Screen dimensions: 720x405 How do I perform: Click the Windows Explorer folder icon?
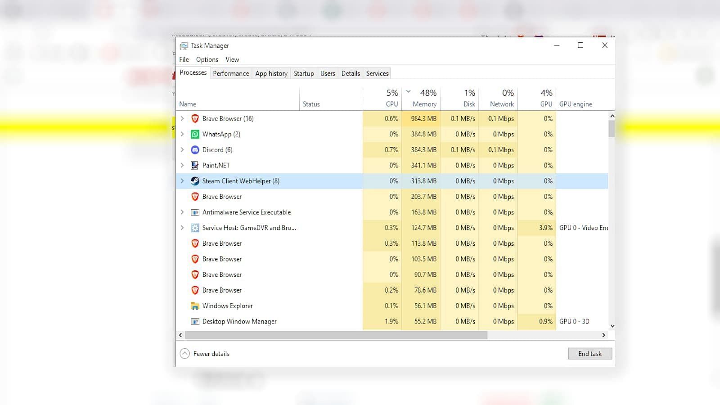click(x=195, y=306)
